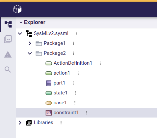Select the Package2 label
Image resolution: width=157 pixels, height=138 pixels.
coord(55,53)
